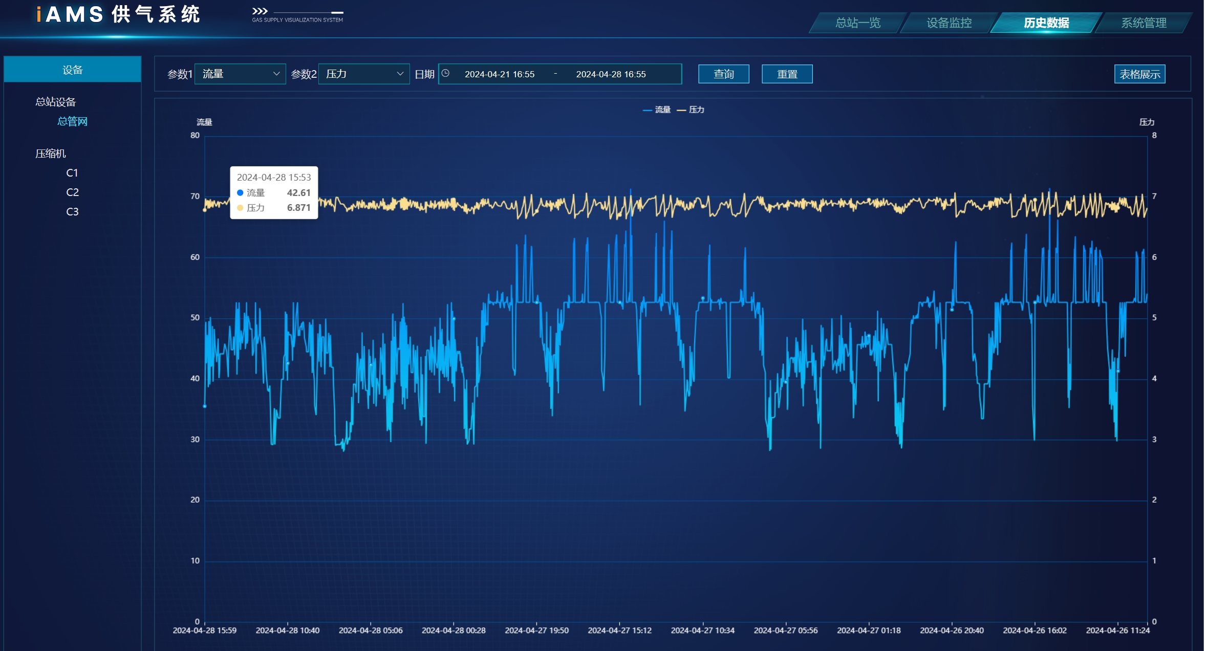Click the 参数1 dropdown chevron arrow
This screenshot has width=1206, height=651.
276,74
